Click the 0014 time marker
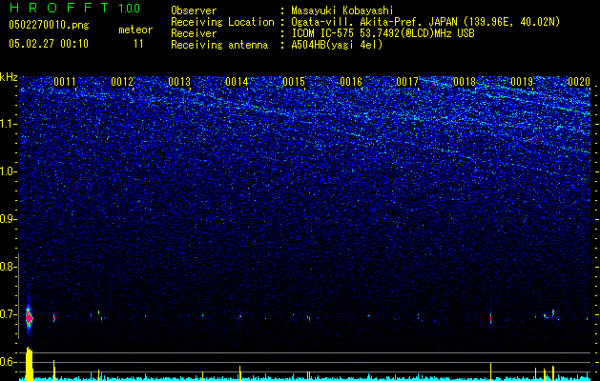 pos(237,82)
